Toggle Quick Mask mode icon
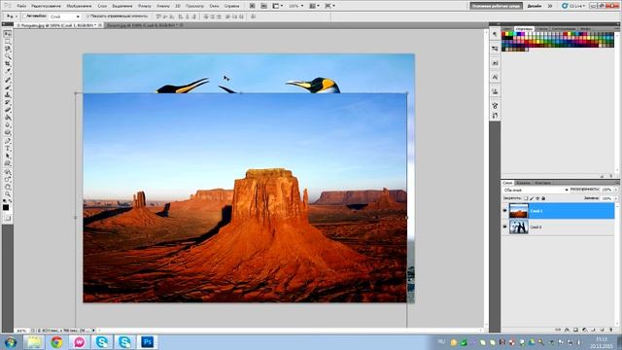The width and height of the screenshot is (622, 350). [8, 218]
